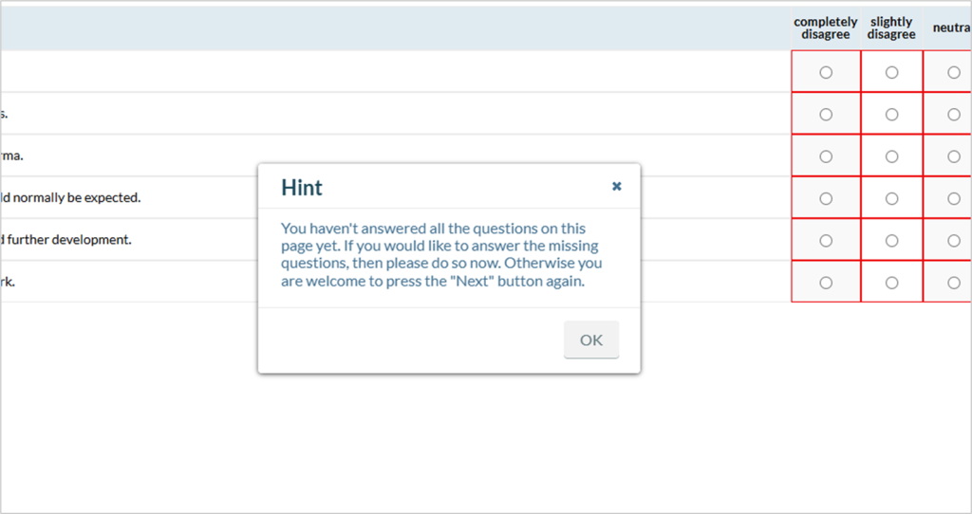
Task: Select neutral in the first statement row
Action: coord(954,72)
